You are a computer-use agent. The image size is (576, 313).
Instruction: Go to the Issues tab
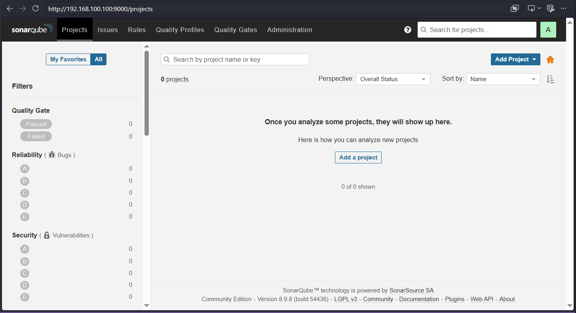pyautogui.click(x=108, y=30)
